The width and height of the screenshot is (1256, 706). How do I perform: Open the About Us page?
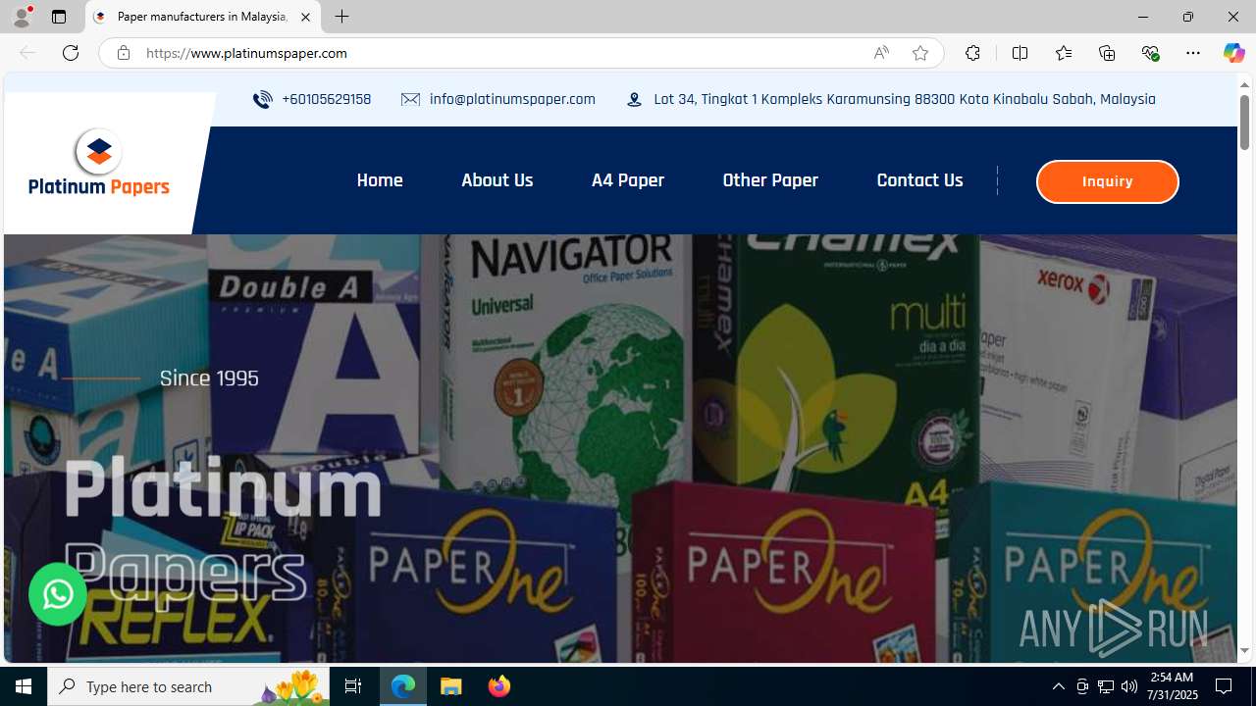point(497,180)
